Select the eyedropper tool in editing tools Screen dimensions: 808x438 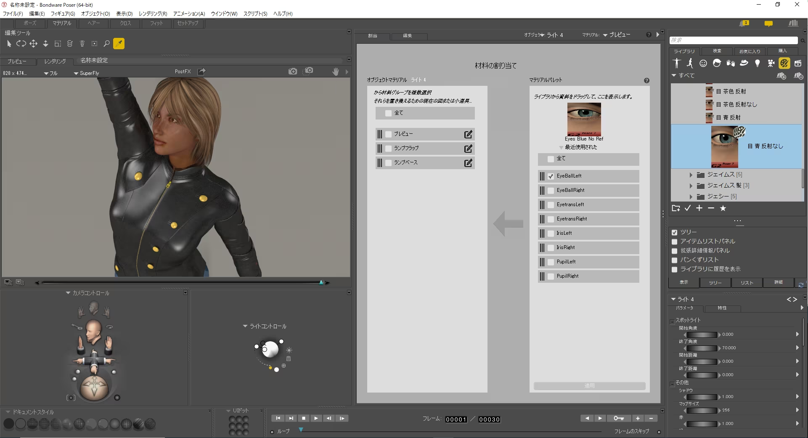tap(119, 43)
